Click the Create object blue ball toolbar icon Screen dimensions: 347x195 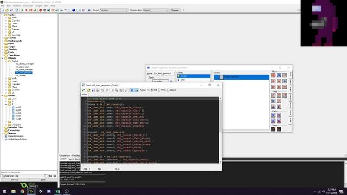tap(74, 10)
